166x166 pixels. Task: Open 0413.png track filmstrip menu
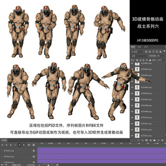(x=34, y=162)
